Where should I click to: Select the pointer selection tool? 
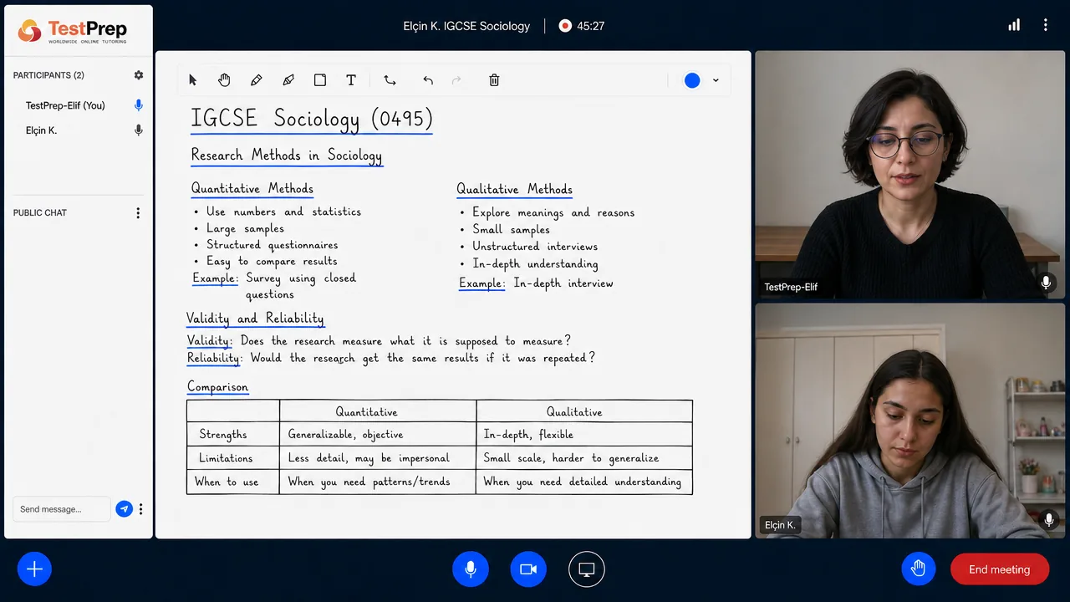tap(193, 80)
